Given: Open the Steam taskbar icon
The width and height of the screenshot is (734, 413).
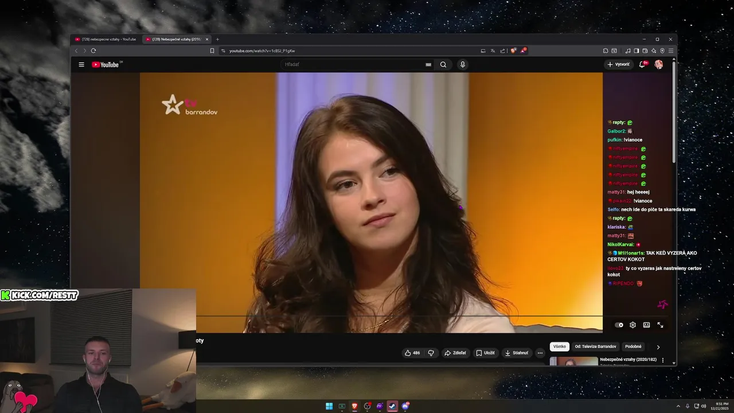Looking at the screenshot, I should (x=392, y=406).
